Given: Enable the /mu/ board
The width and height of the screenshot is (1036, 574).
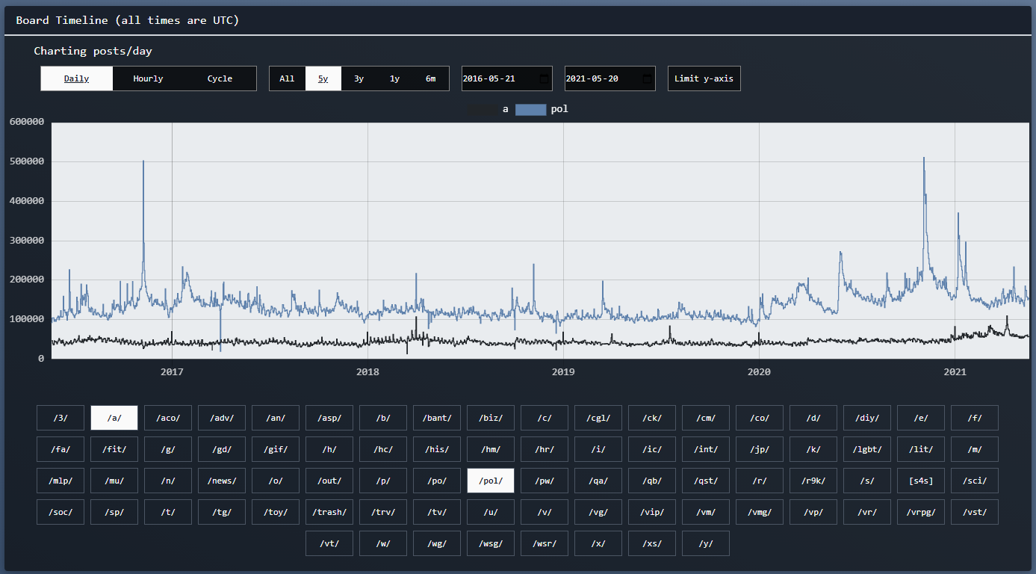Looking at the screenshot, I should click(114, 481).
